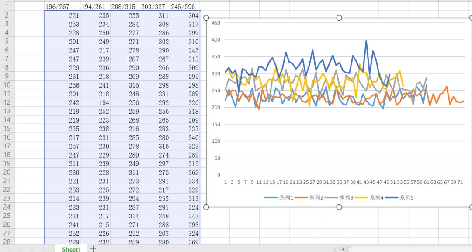Select cell 194 in row 12
The image size is (472, 252).
(x=95, y=103)
